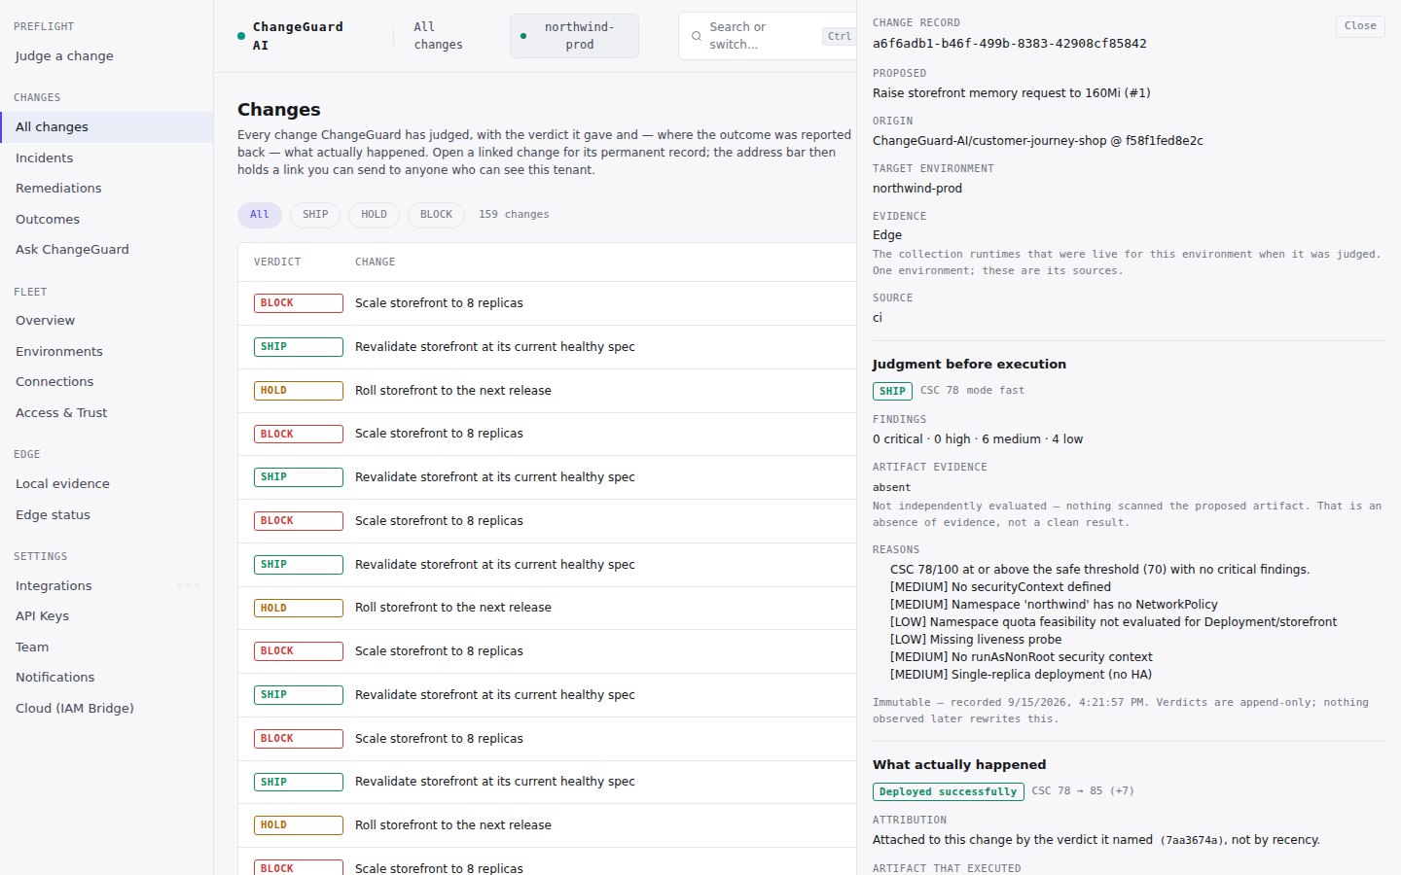Click the ChangeGuard AI brand name
Viewport: 1401px width, 875px height.
pyautogui.click(x=298, y=36)
